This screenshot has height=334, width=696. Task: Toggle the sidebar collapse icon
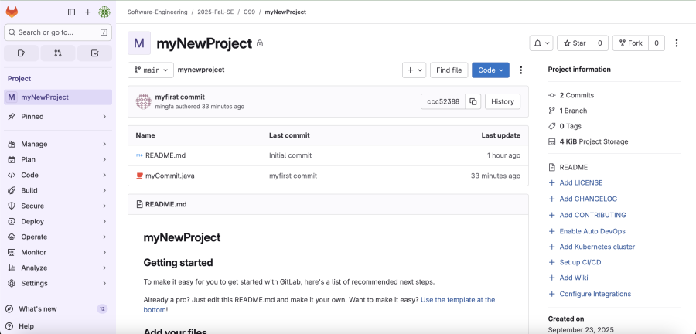[x=72, y=12]
